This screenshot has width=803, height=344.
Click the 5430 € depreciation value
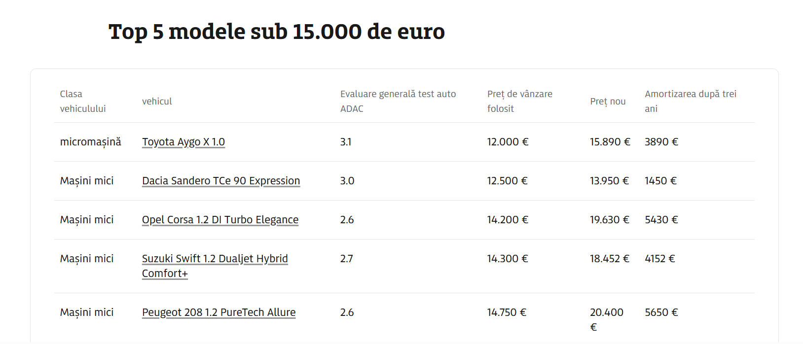pos(661,220)
